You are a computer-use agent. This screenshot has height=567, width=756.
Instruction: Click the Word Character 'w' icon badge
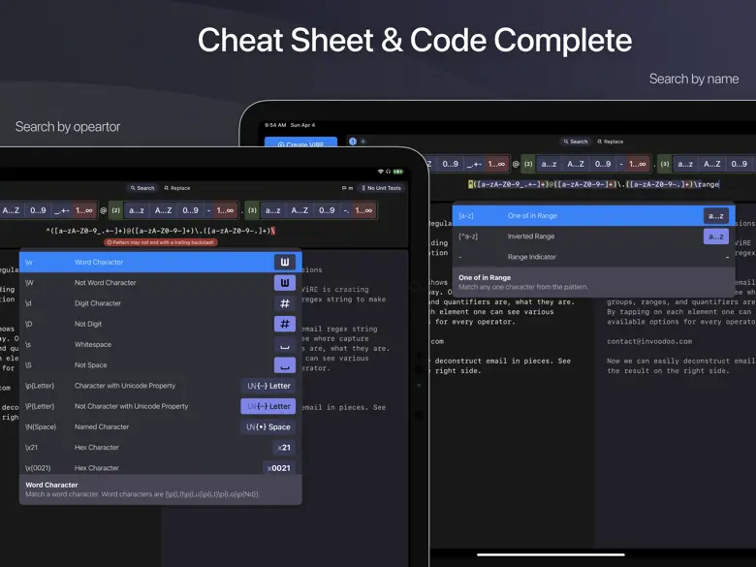tap(284, 262)
